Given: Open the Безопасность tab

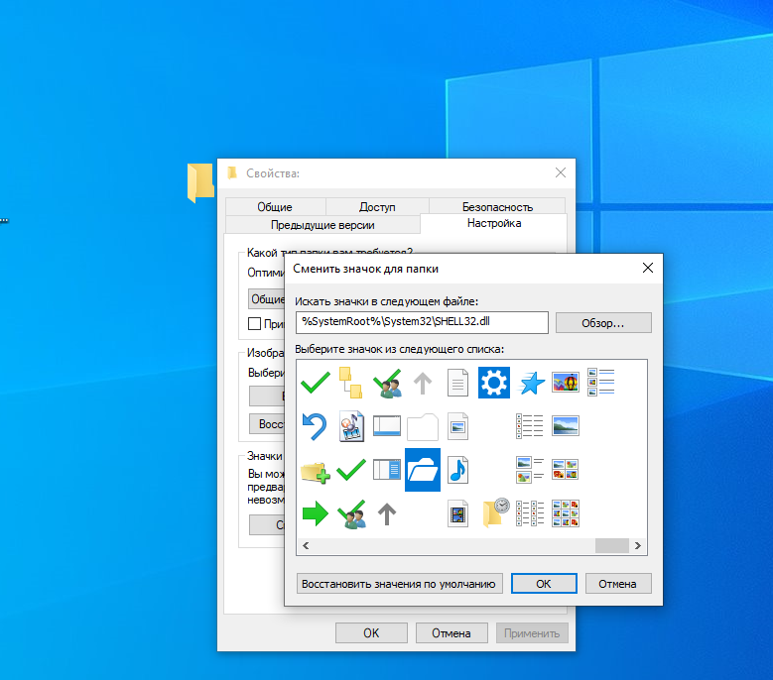Looking at the screenshot, I should coord(497,207).
